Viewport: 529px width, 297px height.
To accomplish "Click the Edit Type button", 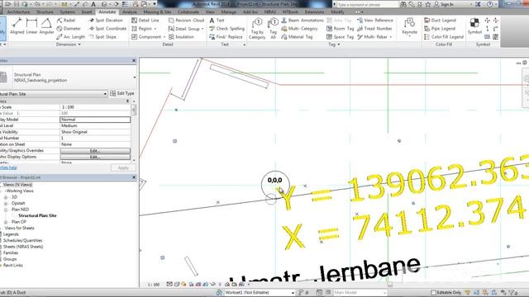I will click(x=122, y=93).
